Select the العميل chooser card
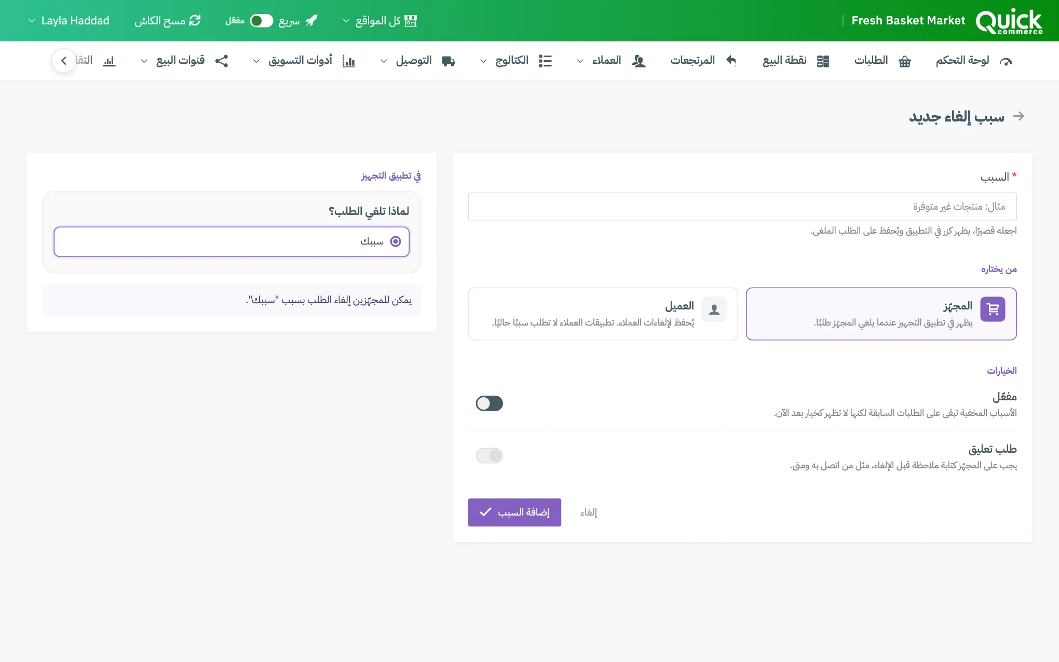The height and width of the screenshot is (662, 1059). pyautogui.click(x=603, y=314)
